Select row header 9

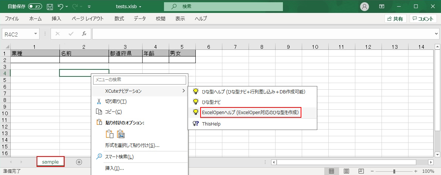point(5,107)
